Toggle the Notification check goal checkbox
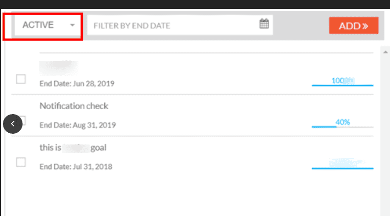 coord(23,120)
